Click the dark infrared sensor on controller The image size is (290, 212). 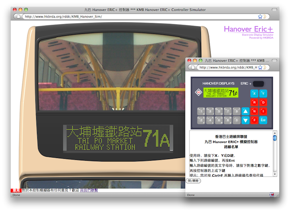tap(258, 84)
